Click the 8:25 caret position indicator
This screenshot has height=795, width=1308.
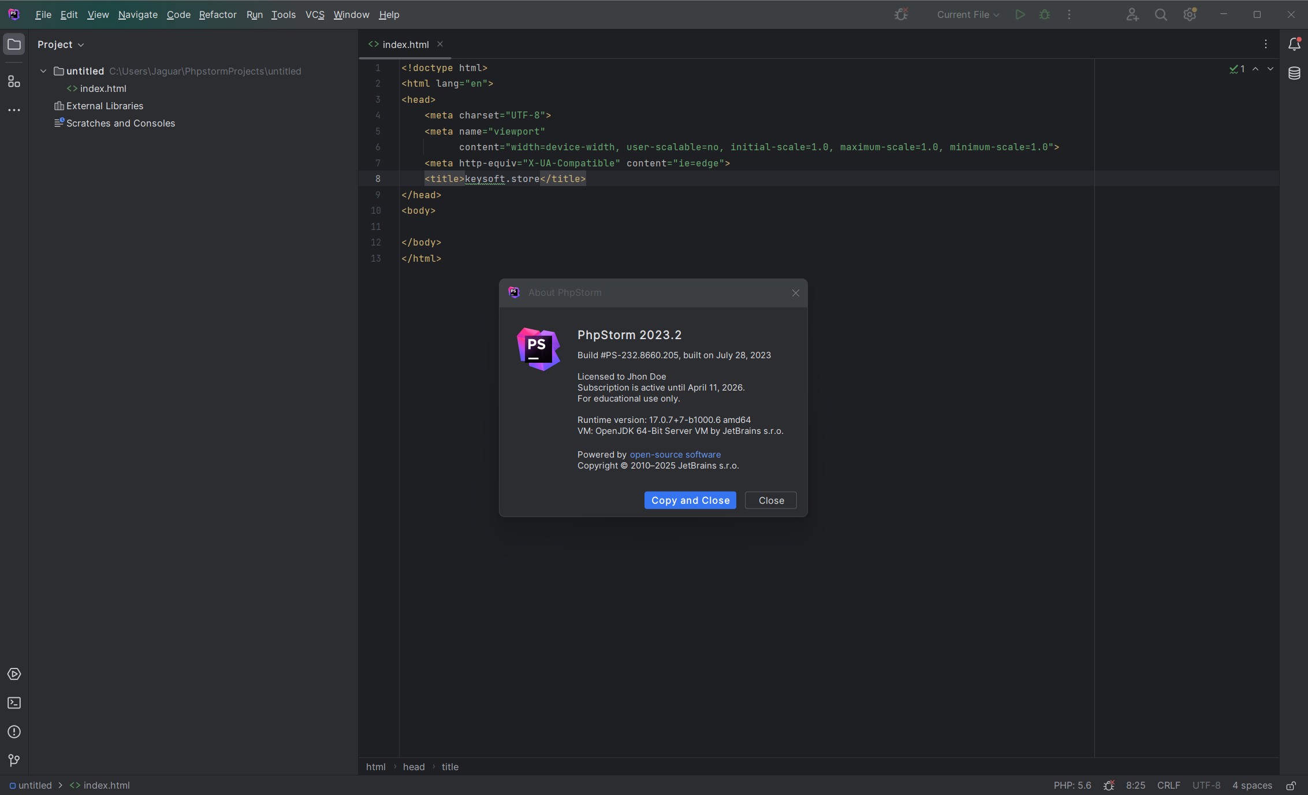[1135, 785]
